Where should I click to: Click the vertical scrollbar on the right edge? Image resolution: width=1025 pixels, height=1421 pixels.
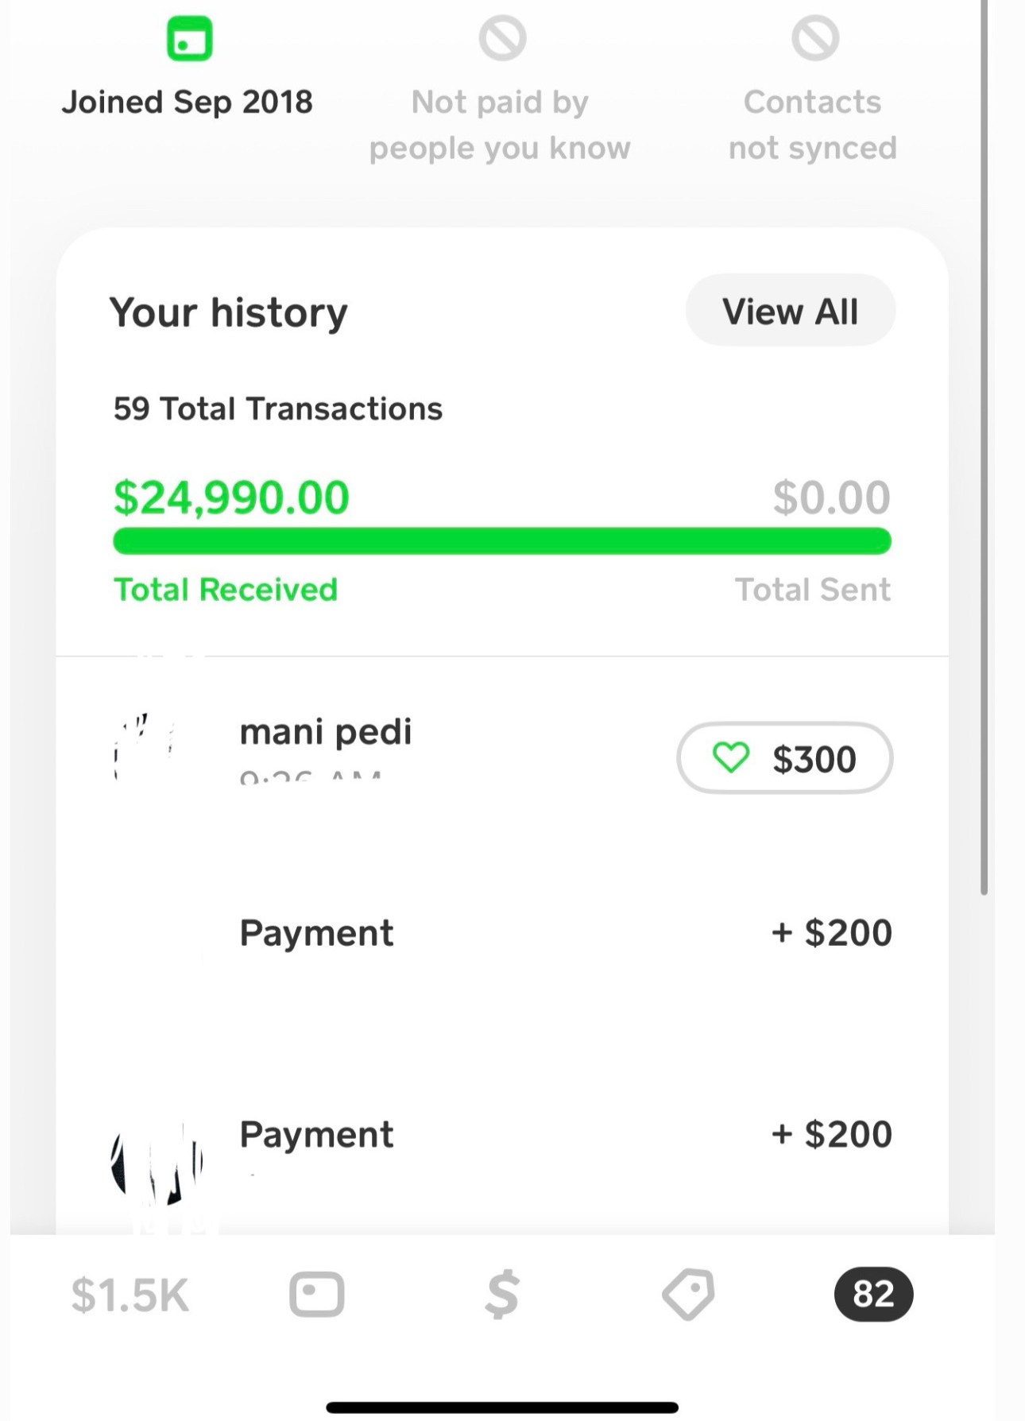point(984,445)
